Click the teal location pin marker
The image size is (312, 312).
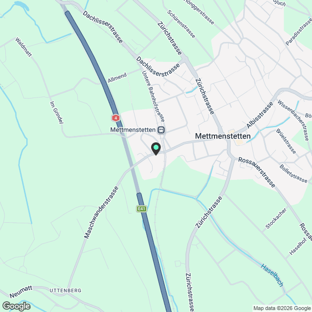[x=156, y=149]
